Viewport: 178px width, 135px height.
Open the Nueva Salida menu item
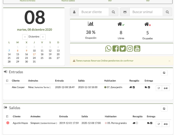68,1
